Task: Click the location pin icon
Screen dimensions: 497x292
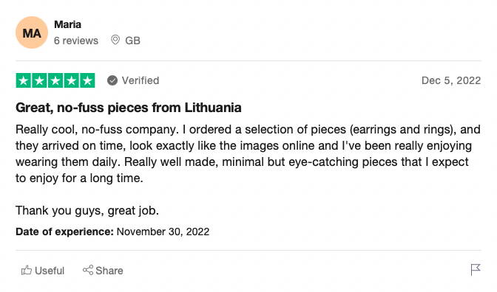Action: pos(115,40)
